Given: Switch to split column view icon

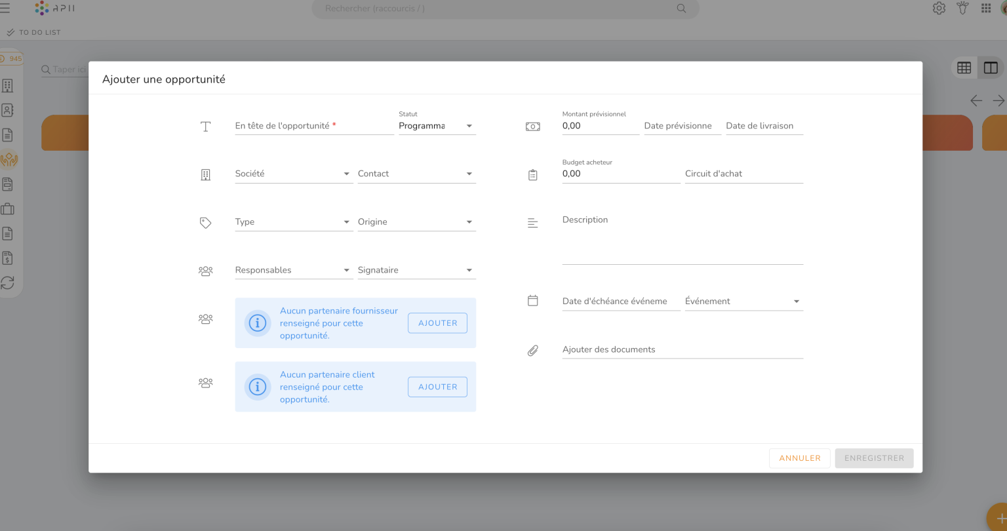Looking at the screenshot, I should click(990, 68).
